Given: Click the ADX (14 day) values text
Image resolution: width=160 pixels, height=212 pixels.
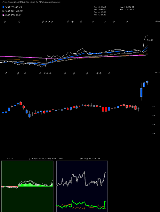Looking at the screenshot, I should (90, 159).
